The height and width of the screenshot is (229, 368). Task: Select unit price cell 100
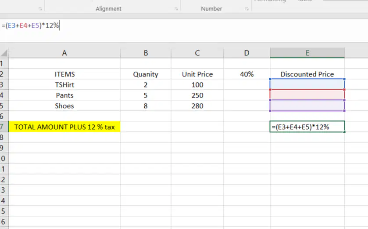click(197, 85)
